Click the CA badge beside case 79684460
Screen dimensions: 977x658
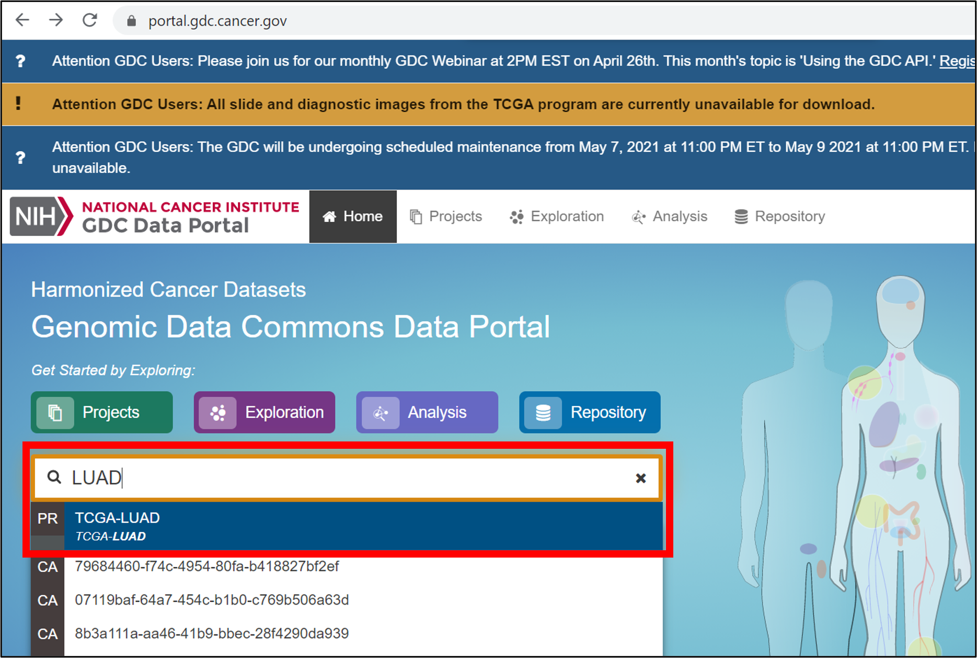48,566
